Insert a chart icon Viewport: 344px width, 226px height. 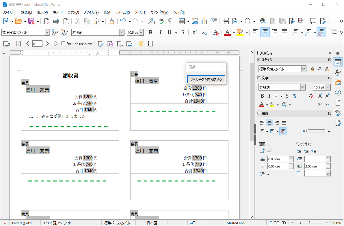point(204,21)
